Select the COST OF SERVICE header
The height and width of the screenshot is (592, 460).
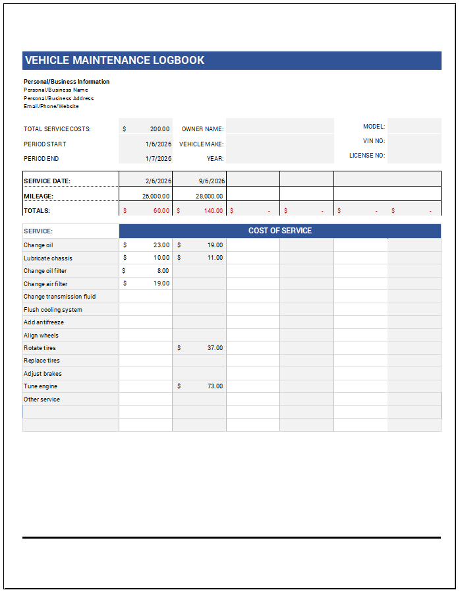[x=280, y=231]
